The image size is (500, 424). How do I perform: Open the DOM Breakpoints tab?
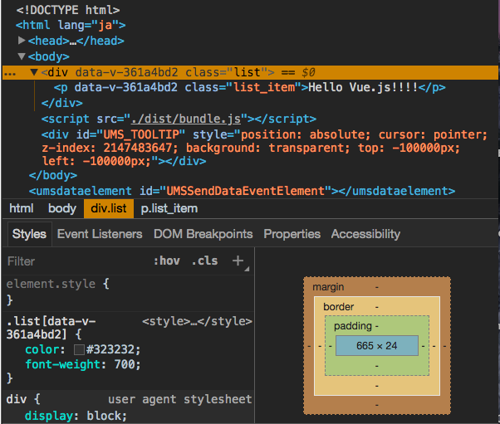[x=203, y=234]
